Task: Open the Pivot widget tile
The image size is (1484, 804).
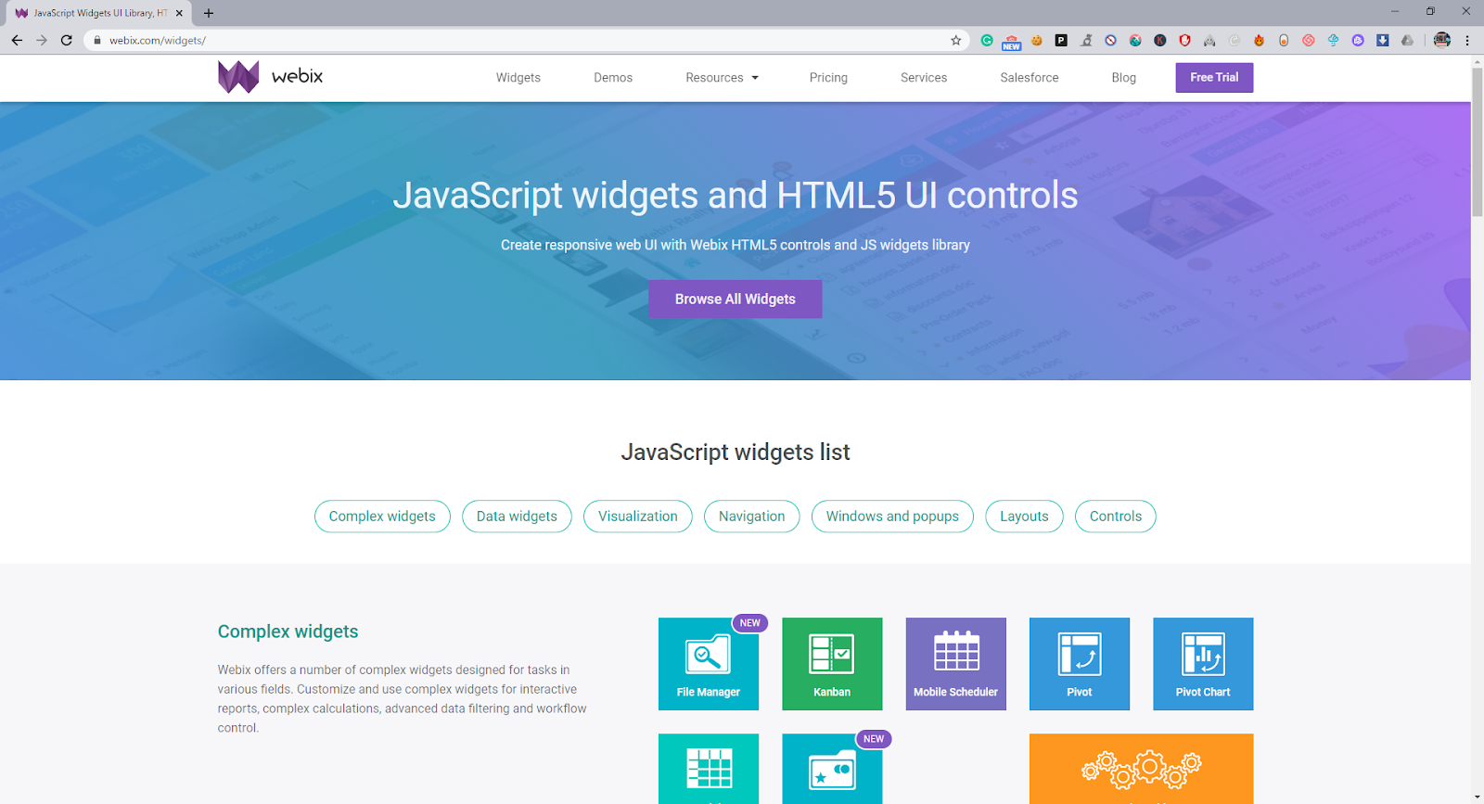Action: pos(1080,664)
